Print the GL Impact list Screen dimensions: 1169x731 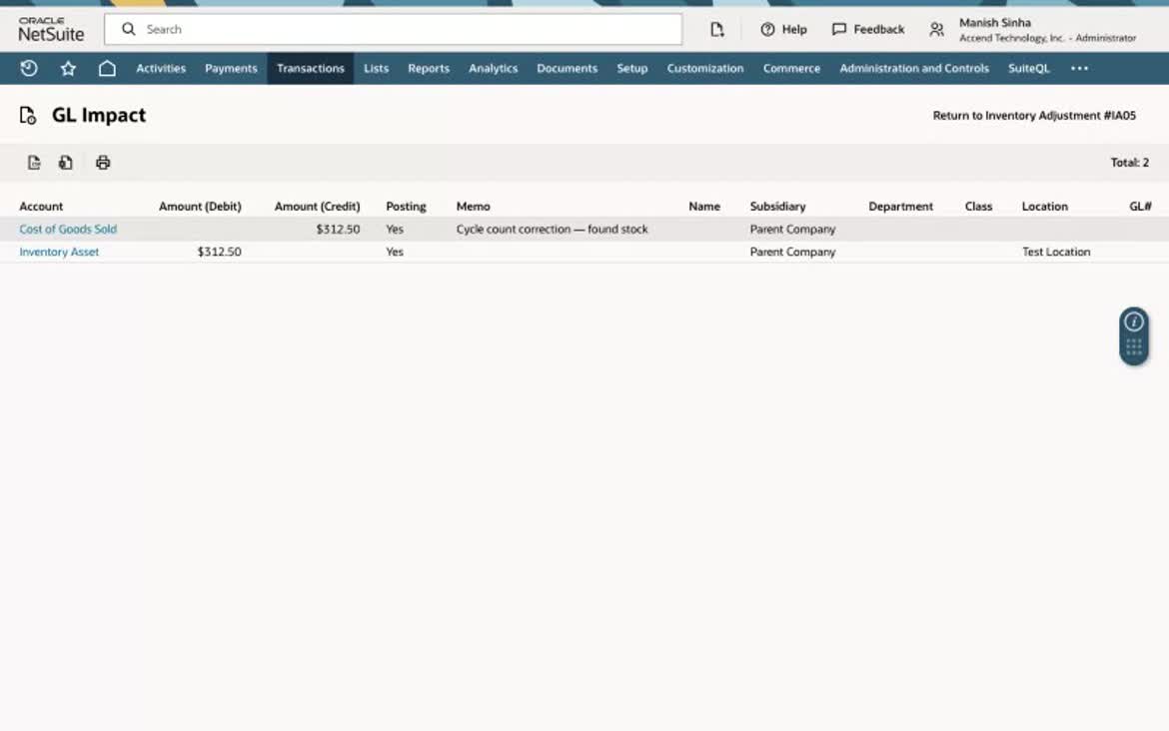point(103,163)
